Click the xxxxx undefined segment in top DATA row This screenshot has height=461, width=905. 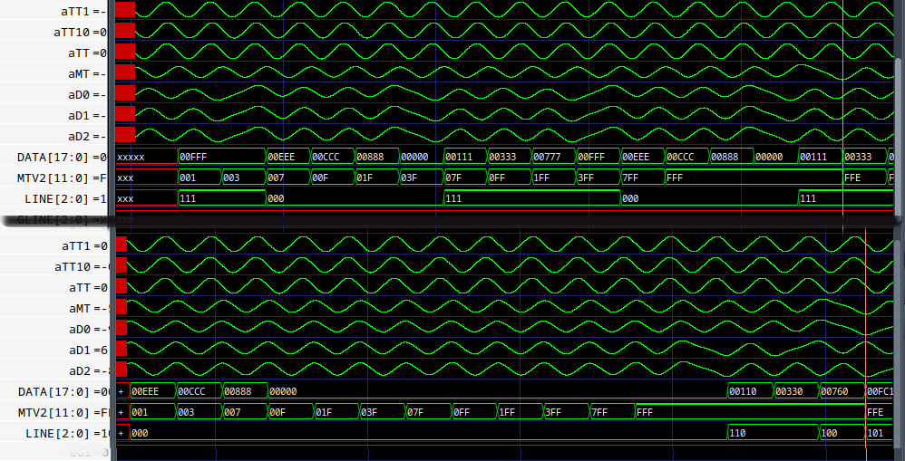coord(145,157)
